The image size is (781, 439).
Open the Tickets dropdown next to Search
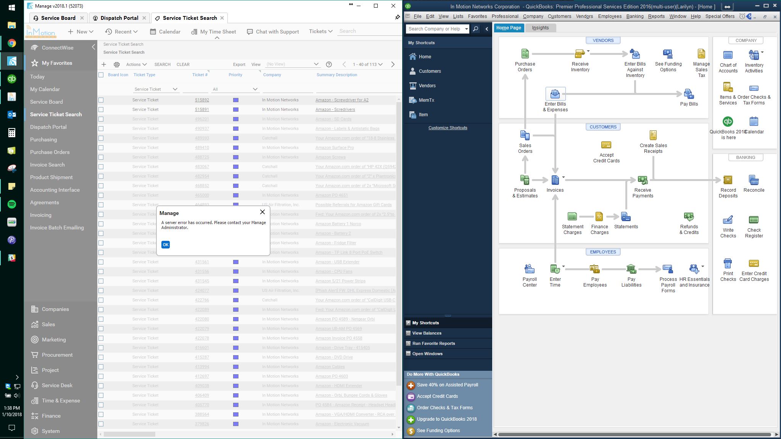click(321, 31)
